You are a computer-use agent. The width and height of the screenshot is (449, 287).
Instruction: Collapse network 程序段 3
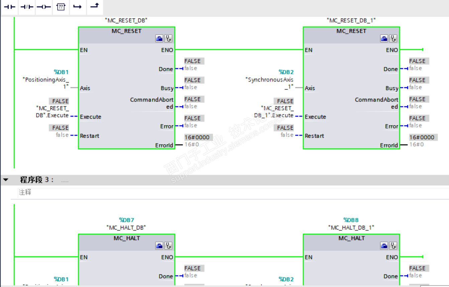pos(6,180)
